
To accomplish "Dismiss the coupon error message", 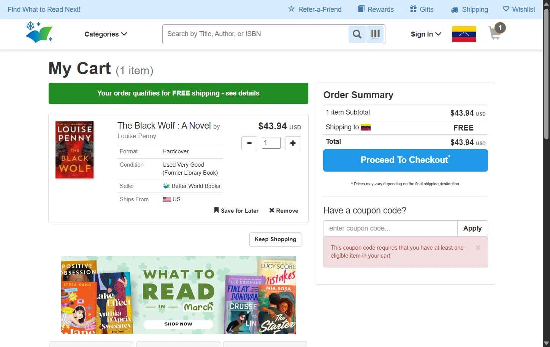I will (x=478, y=248).
